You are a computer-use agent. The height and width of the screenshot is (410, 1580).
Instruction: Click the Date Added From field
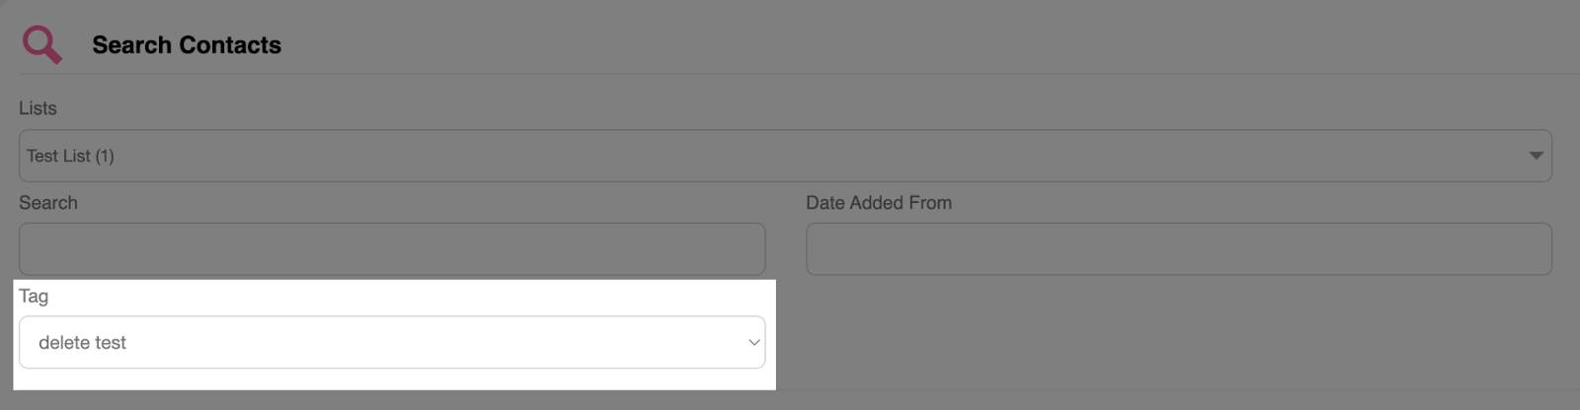pyautogui.click(x=1178, y=248)
